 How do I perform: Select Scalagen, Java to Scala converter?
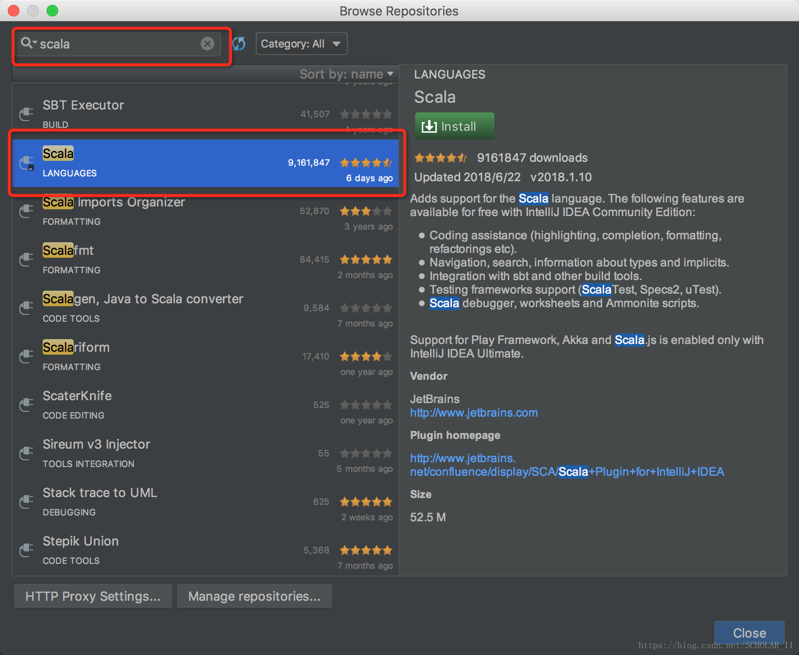point(206,308)
